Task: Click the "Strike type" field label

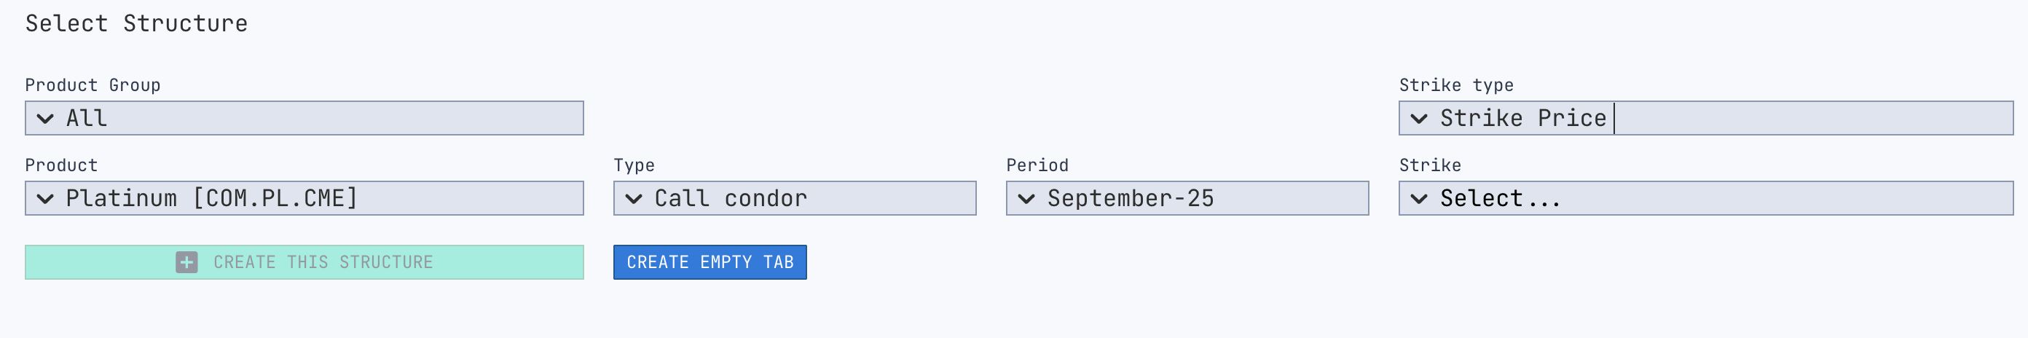Action: click(x=1455, y=85)
